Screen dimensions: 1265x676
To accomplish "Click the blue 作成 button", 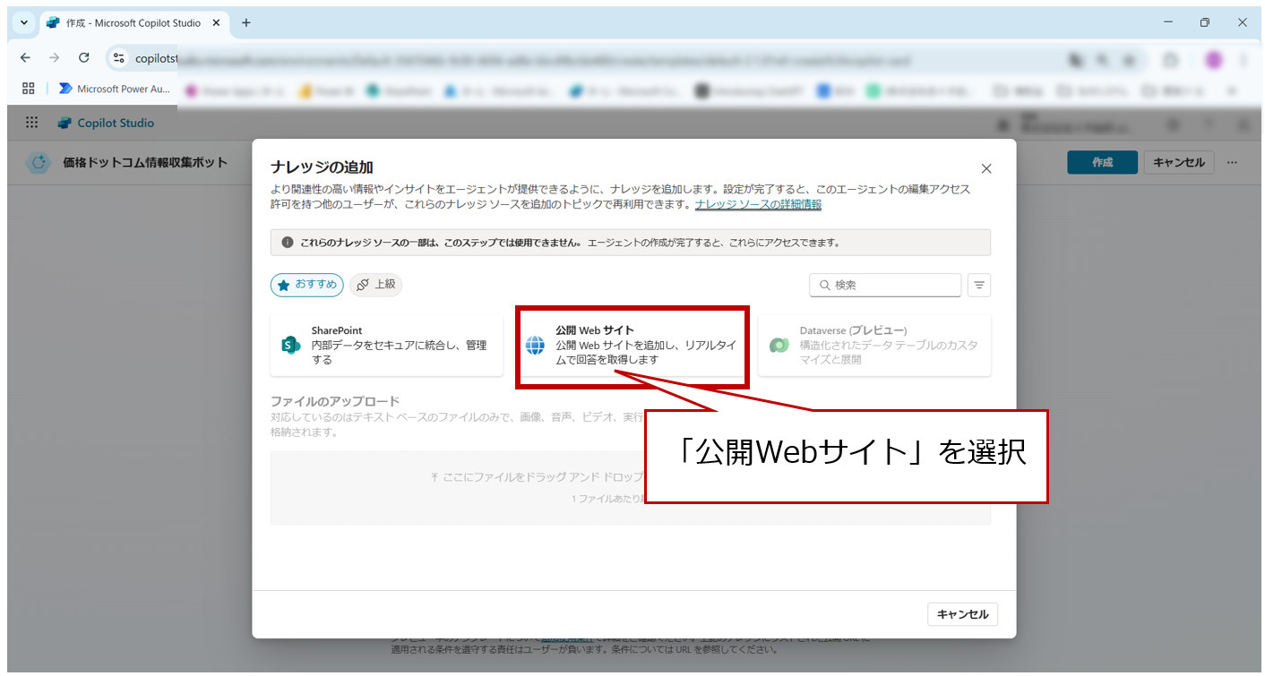I will click(x=1102, y=162).
